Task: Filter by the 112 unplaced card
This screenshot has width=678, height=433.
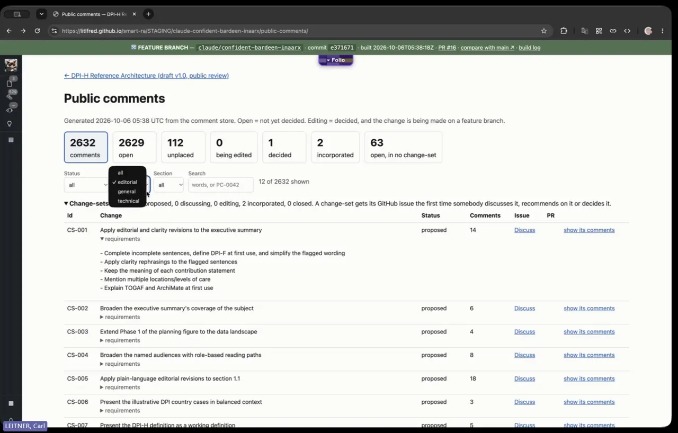Action: click(183, 147)
